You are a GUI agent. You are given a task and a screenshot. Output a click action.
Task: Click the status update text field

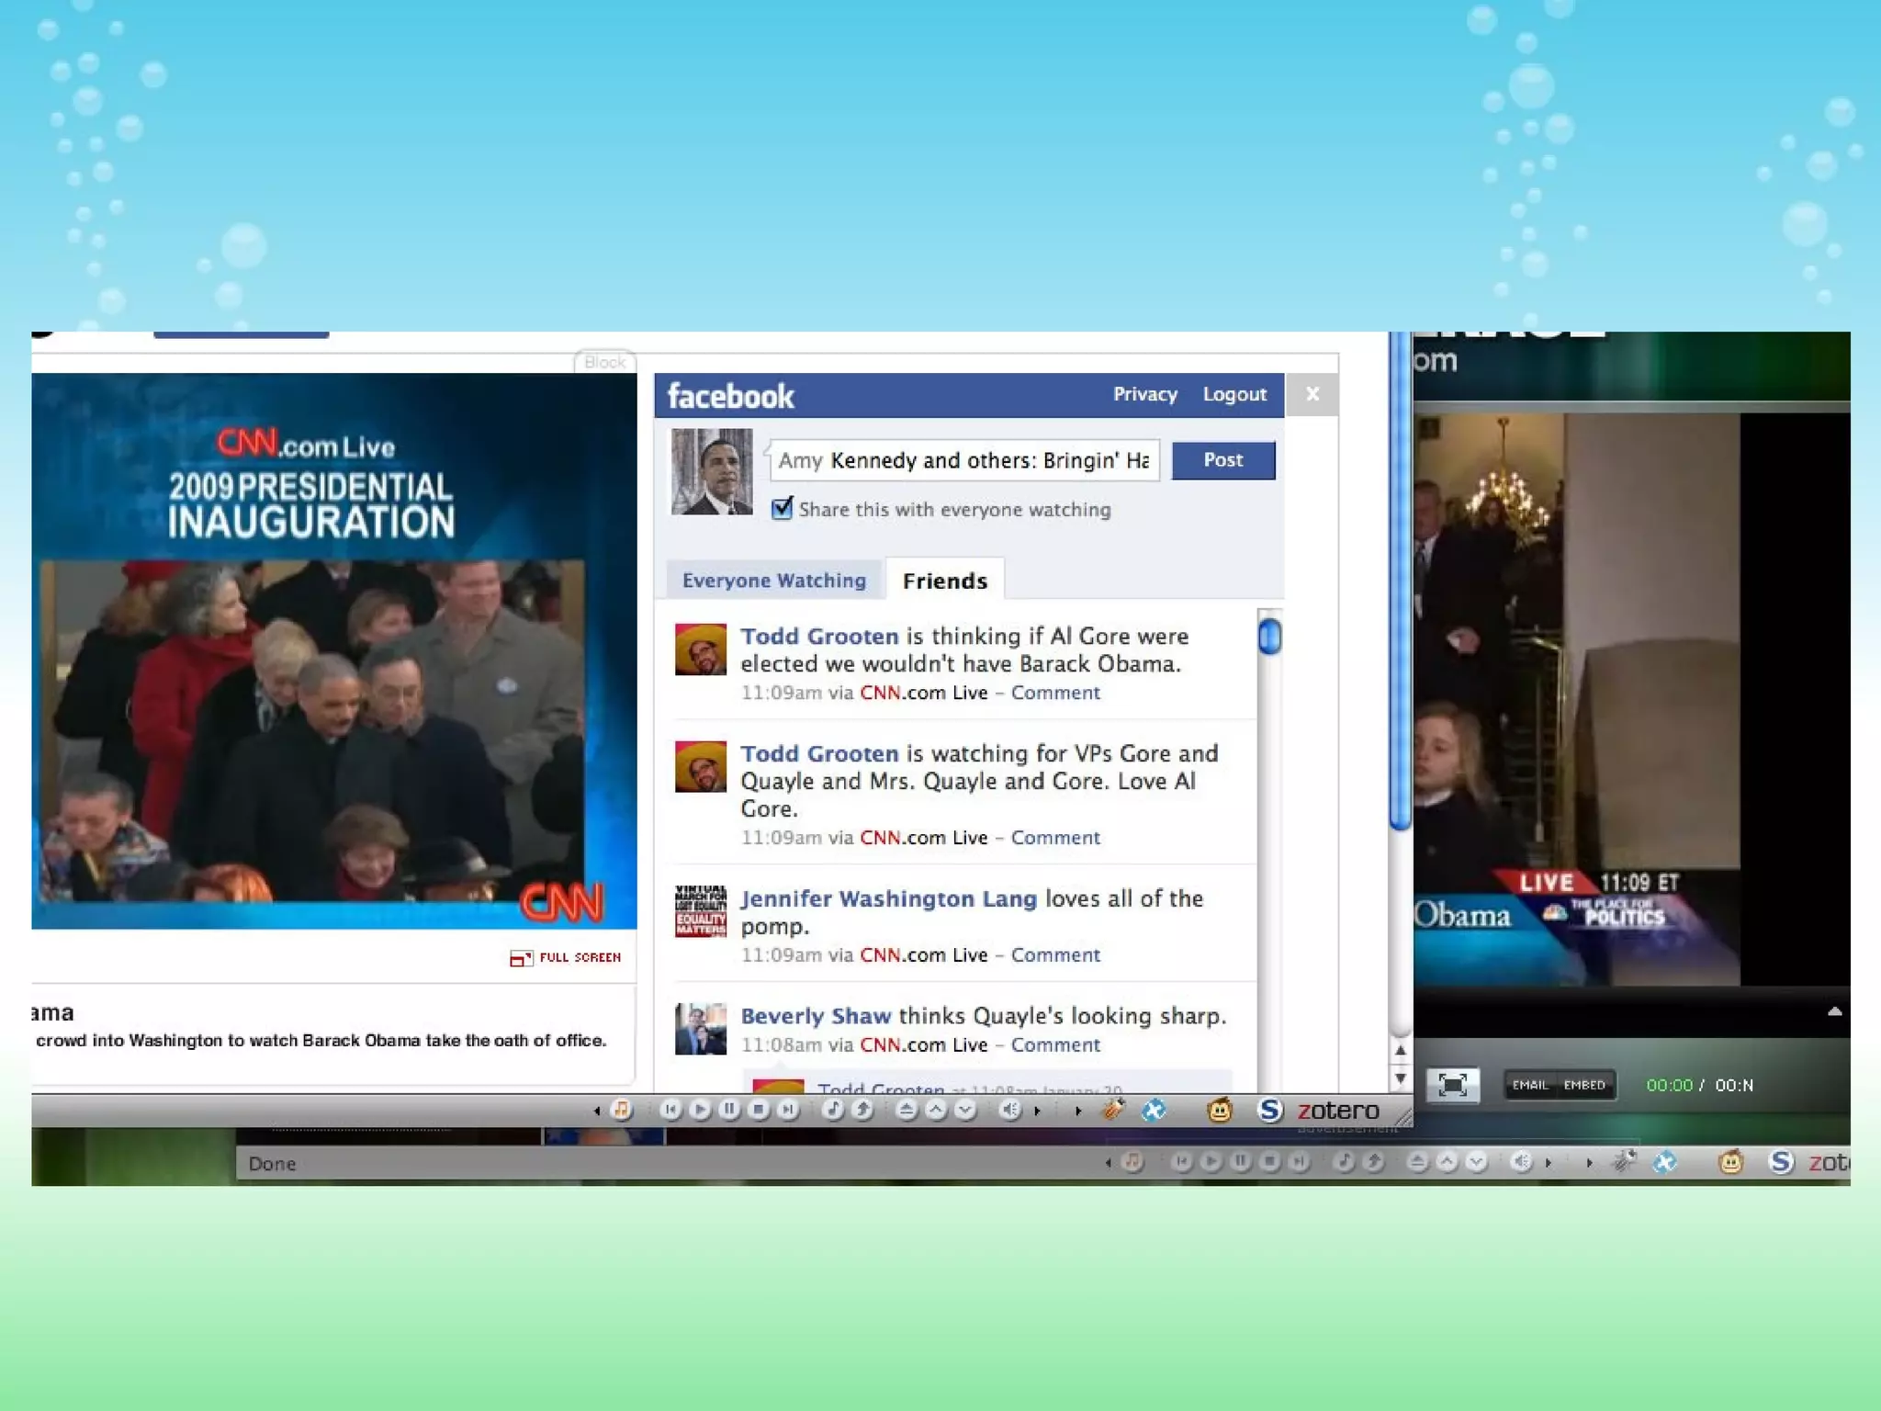pyautogui.click(x=963, y=460)
